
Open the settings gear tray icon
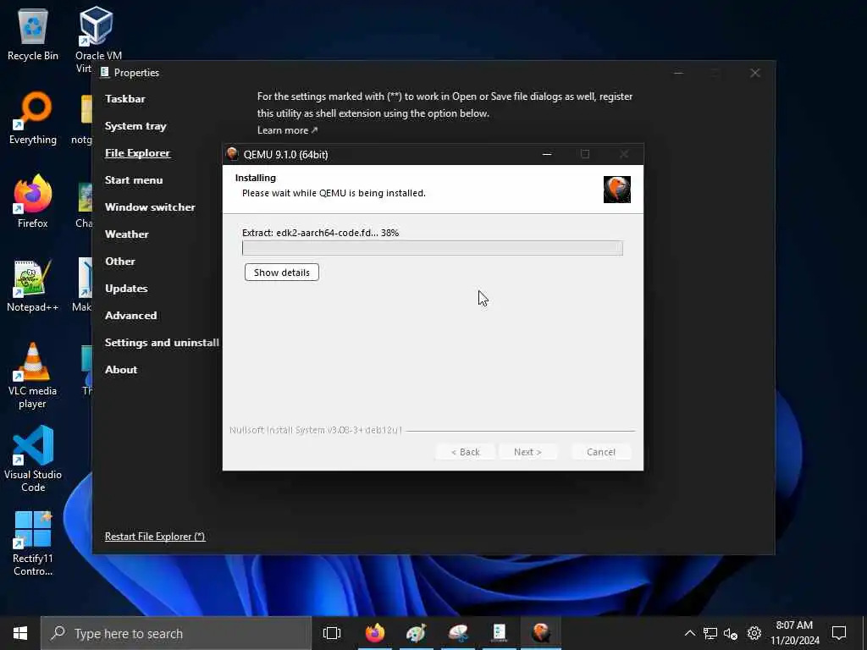(754, 633)
